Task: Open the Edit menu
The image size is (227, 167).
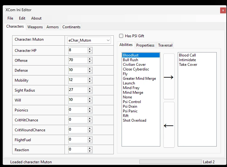Action: coord(22,18)
